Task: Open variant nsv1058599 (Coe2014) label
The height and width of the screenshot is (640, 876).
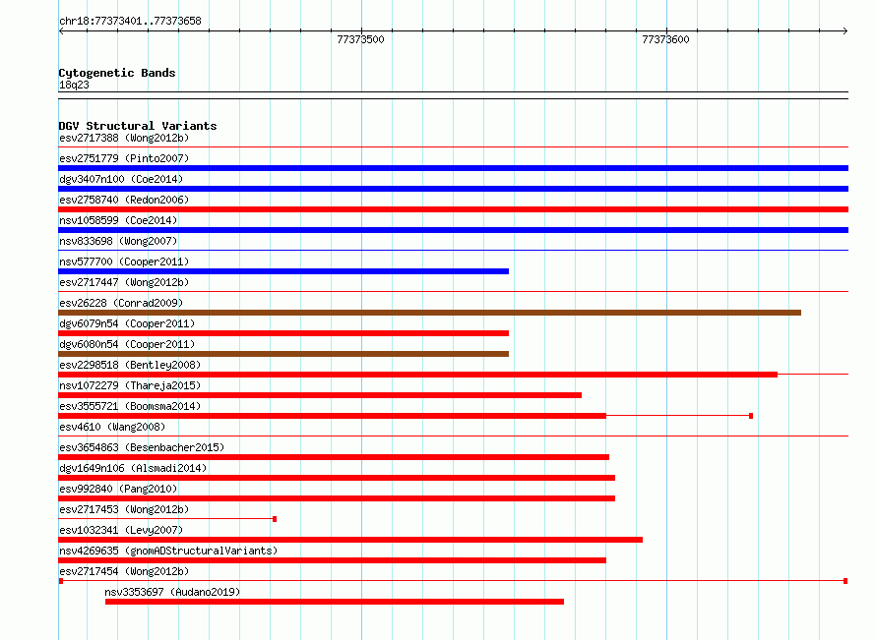Action: tap(118, 220)
